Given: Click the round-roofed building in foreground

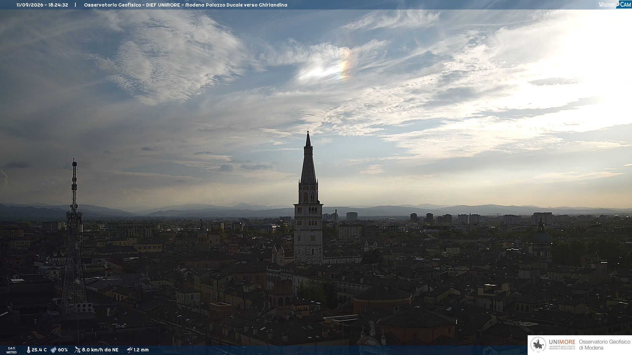Looking at the screenshot, I should (382, 297).
